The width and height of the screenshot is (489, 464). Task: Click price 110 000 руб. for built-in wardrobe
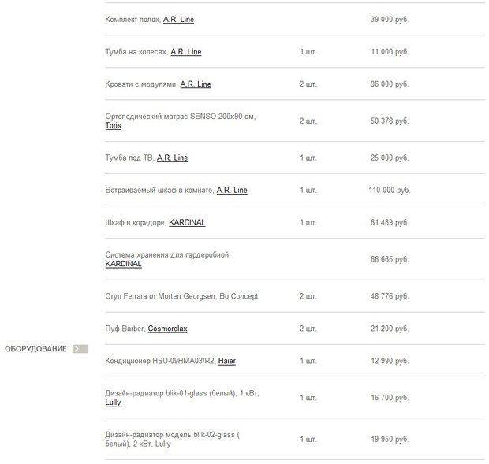point(390,191)
